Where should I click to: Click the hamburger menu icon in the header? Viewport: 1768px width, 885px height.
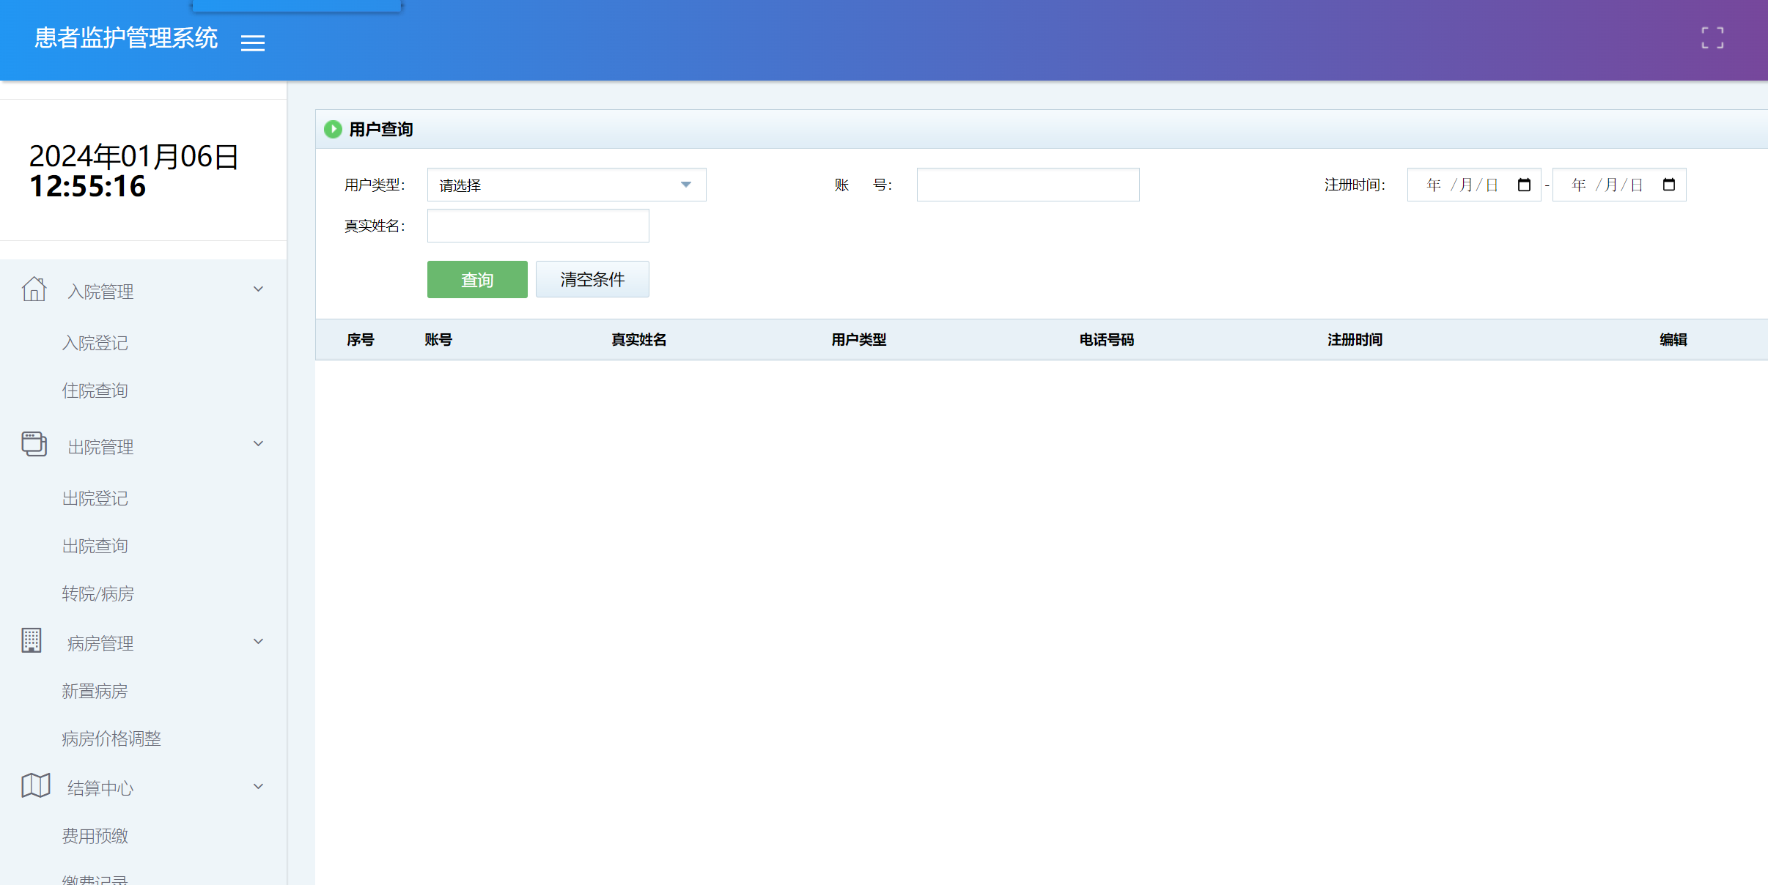pos(253,43)
